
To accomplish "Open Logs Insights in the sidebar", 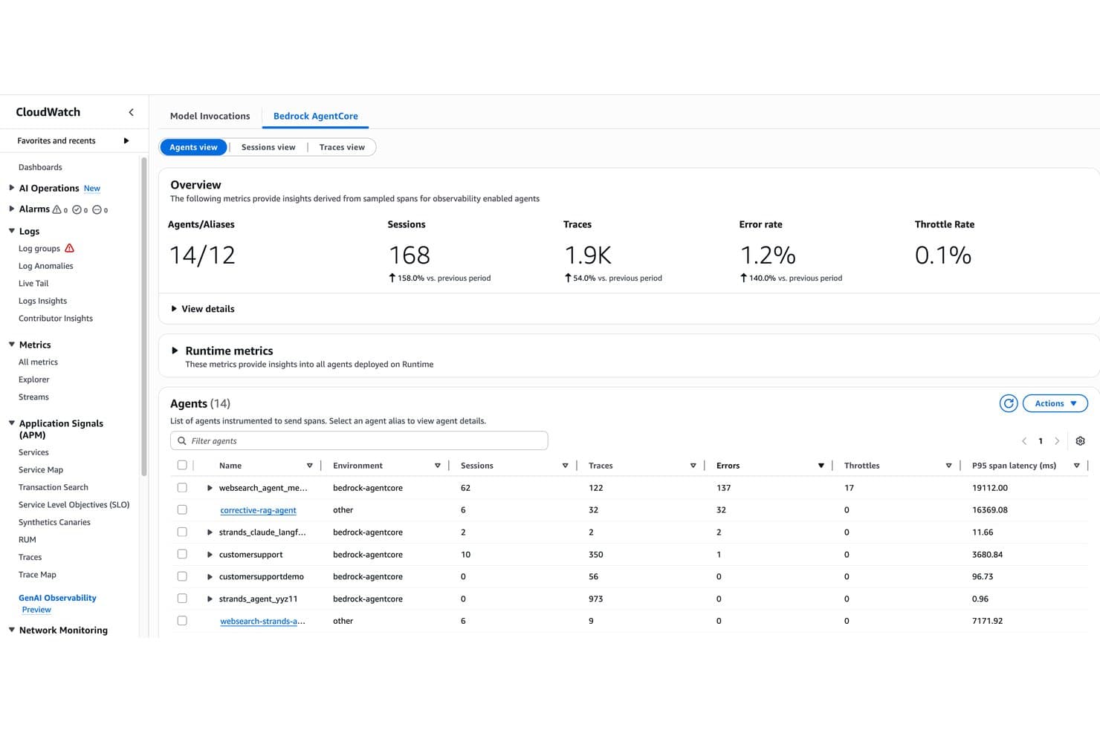I will tap(42, 301).
